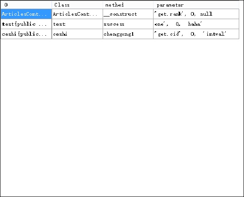This screenshot has height=197, width=244.
Task: Click the divider between Class and method headers
Action: tap(103, 5)
